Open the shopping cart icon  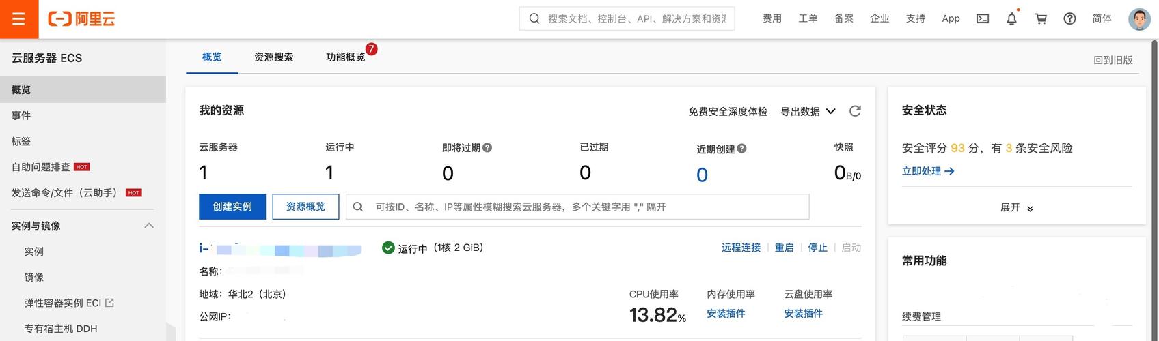click(1041, 18)
